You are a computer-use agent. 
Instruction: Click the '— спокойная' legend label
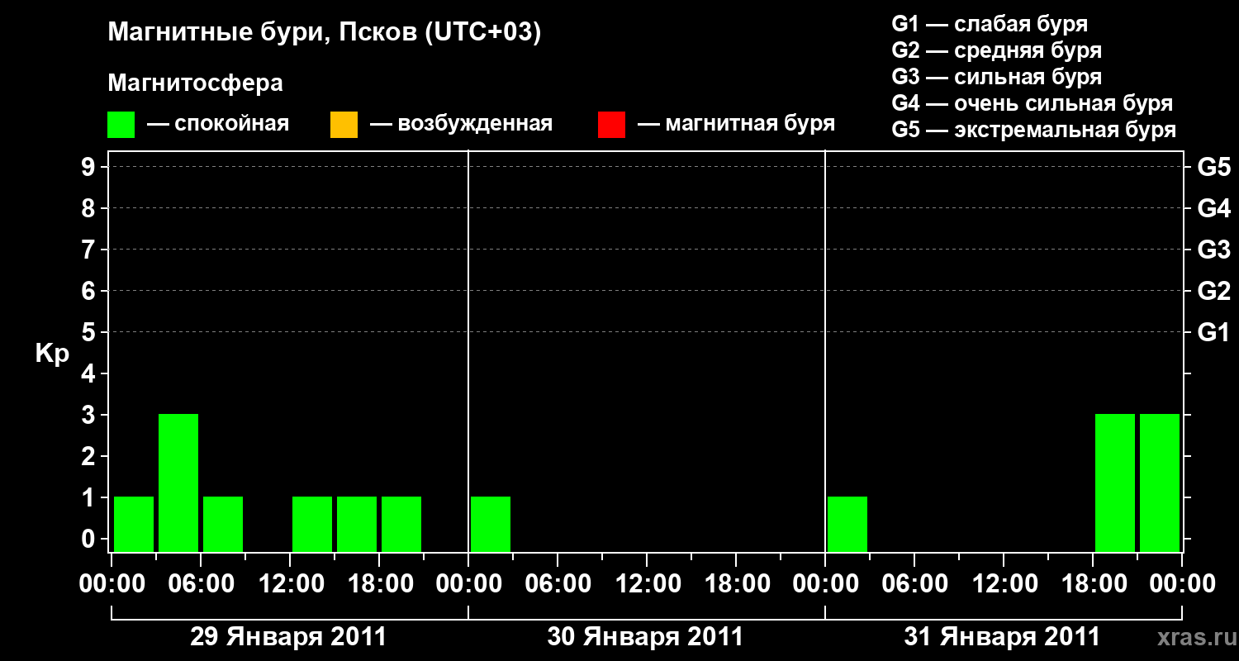[218, 124]
